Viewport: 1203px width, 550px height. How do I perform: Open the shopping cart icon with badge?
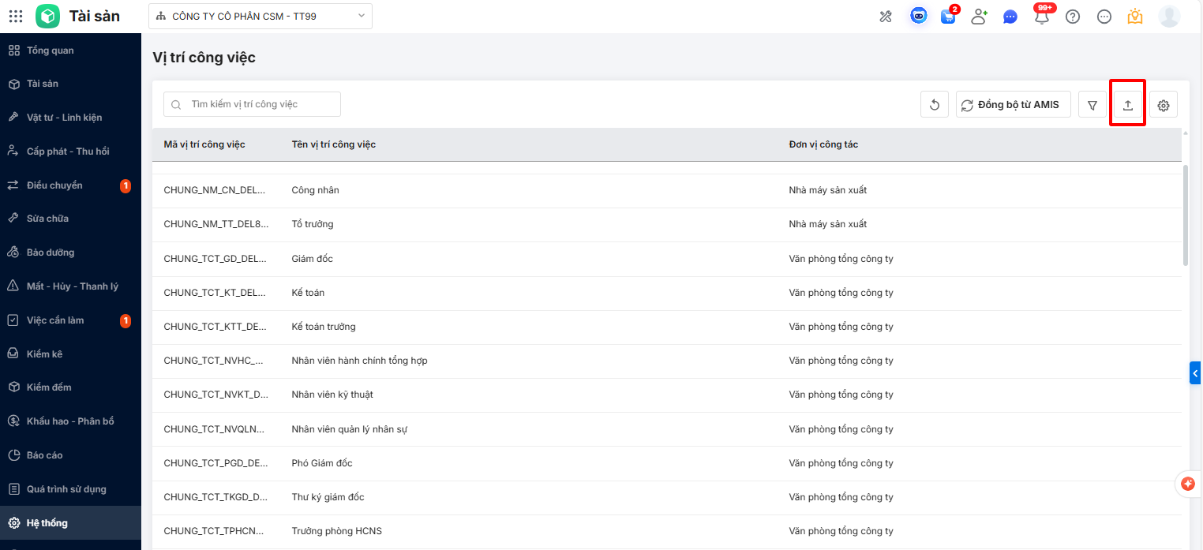[948, 17]
